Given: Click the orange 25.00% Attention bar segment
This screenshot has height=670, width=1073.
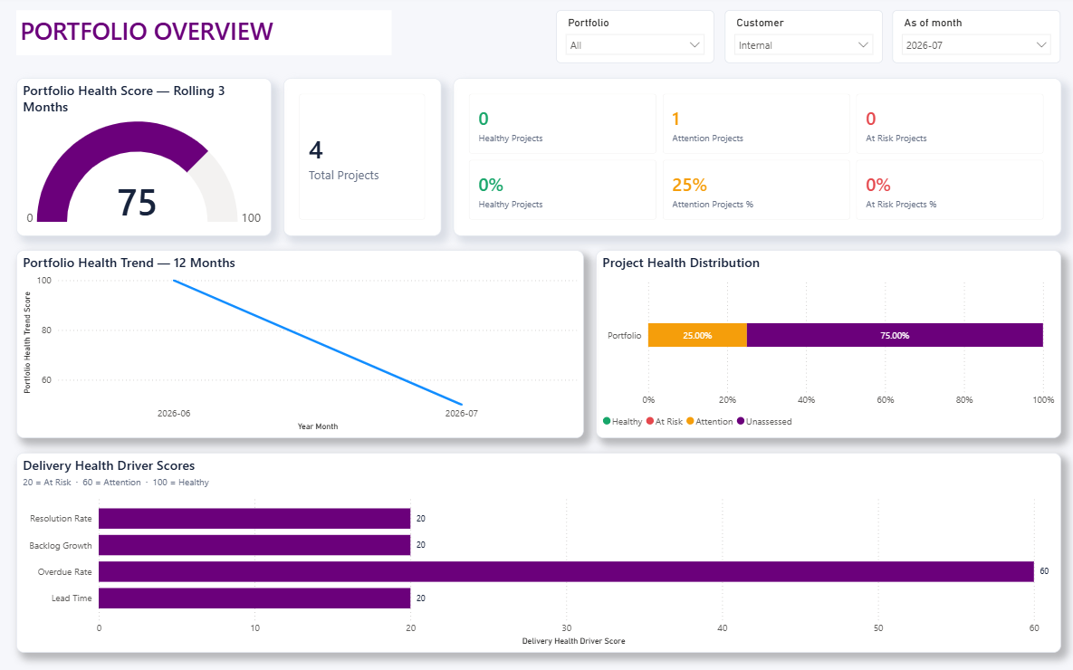Looking at the screenshot, I should pyautogui.click(x=697, y=335).
